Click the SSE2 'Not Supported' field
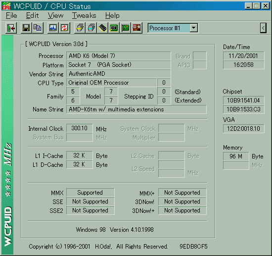Screen dimensions: 272x256 click(90, 210)
